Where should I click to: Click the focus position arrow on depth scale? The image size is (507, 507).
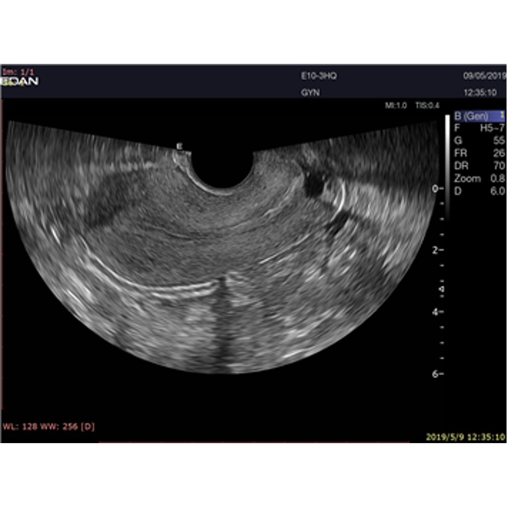click(442, 288)
